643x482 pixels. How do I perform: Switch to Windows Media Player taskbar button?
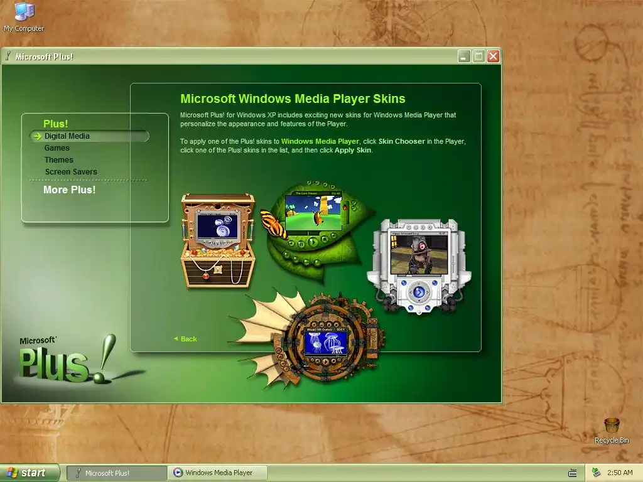tap(217, 473)
